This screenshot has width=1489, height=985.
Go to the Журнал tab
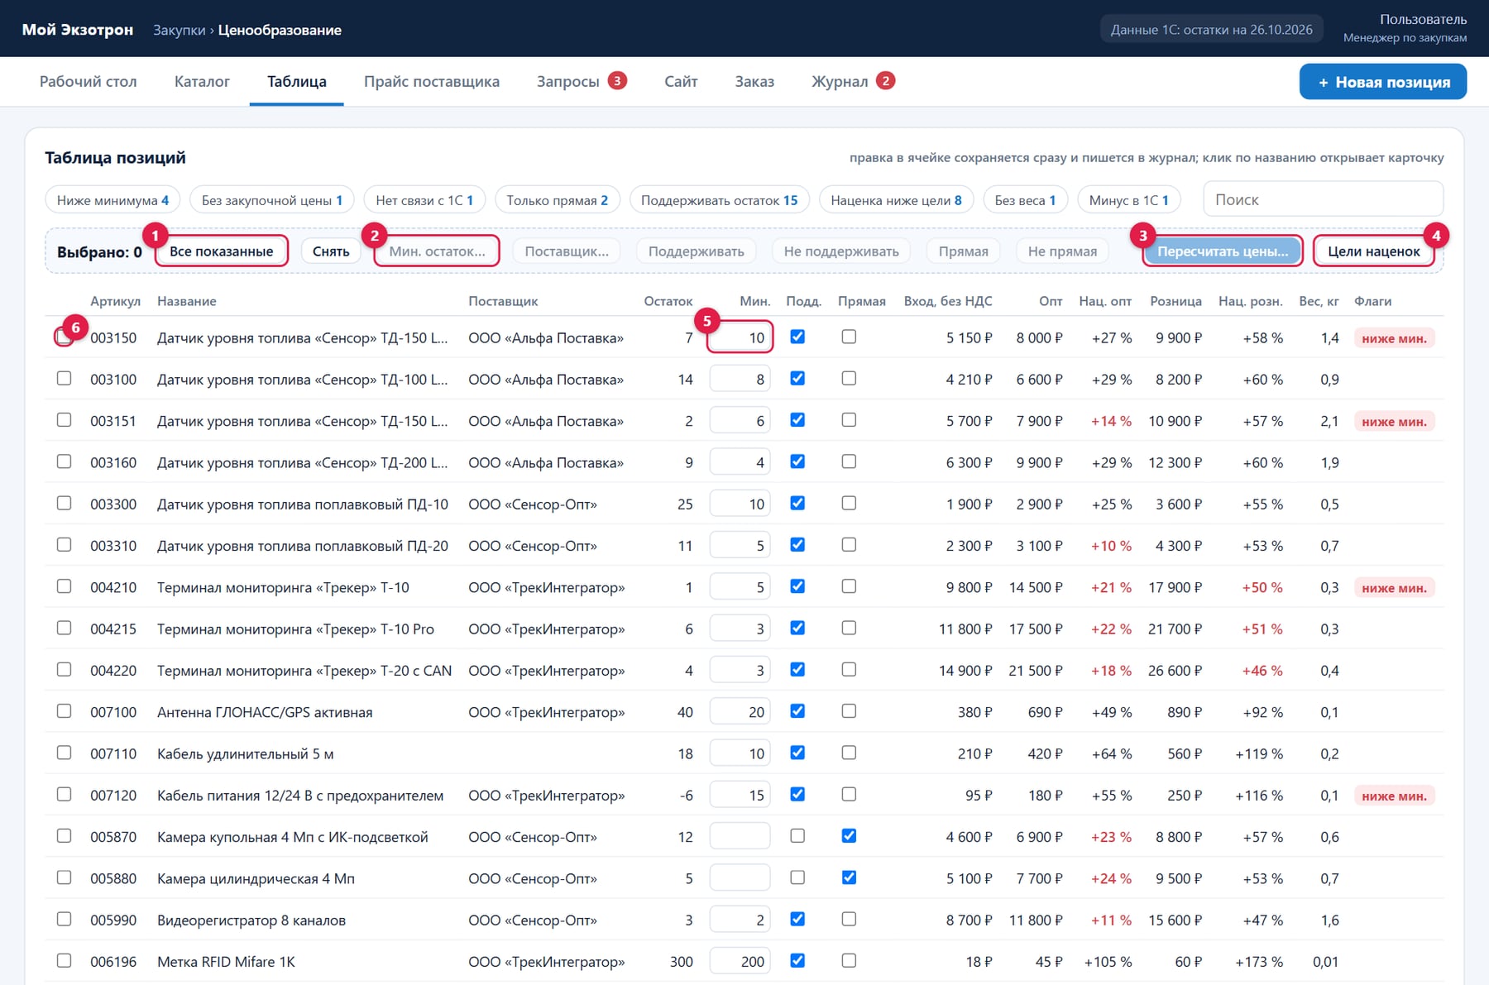(853, 81)
